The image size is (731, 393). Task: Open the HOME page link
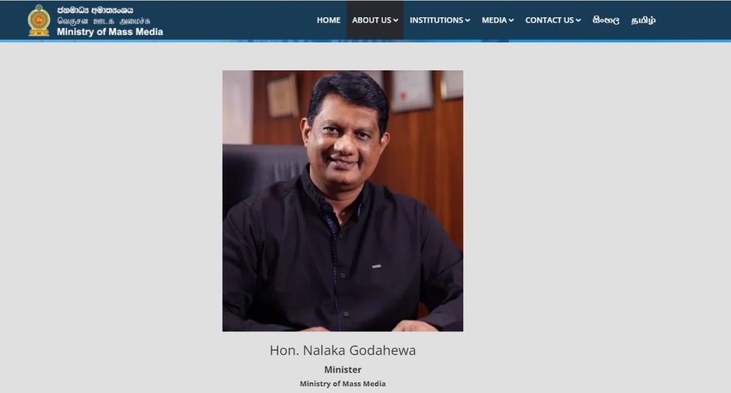(x=329, y=20)
